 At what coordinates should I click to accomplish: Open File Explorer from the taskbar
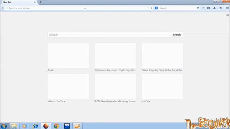[14, 126]
